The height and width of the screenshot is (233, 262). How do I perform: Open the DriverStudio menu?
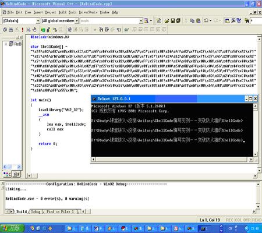click(88, 12)
